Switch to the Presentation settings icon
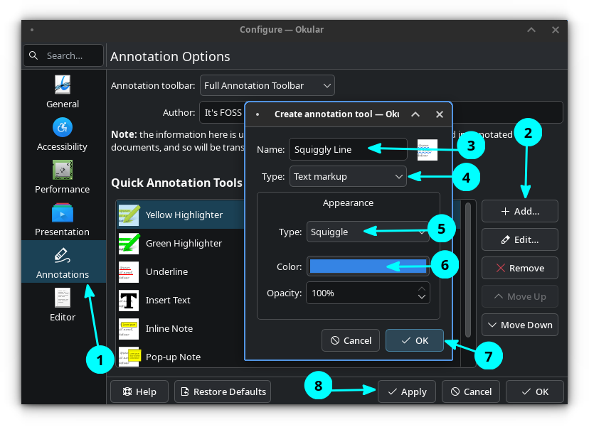The image size is (589, 427). click(63, 212)
